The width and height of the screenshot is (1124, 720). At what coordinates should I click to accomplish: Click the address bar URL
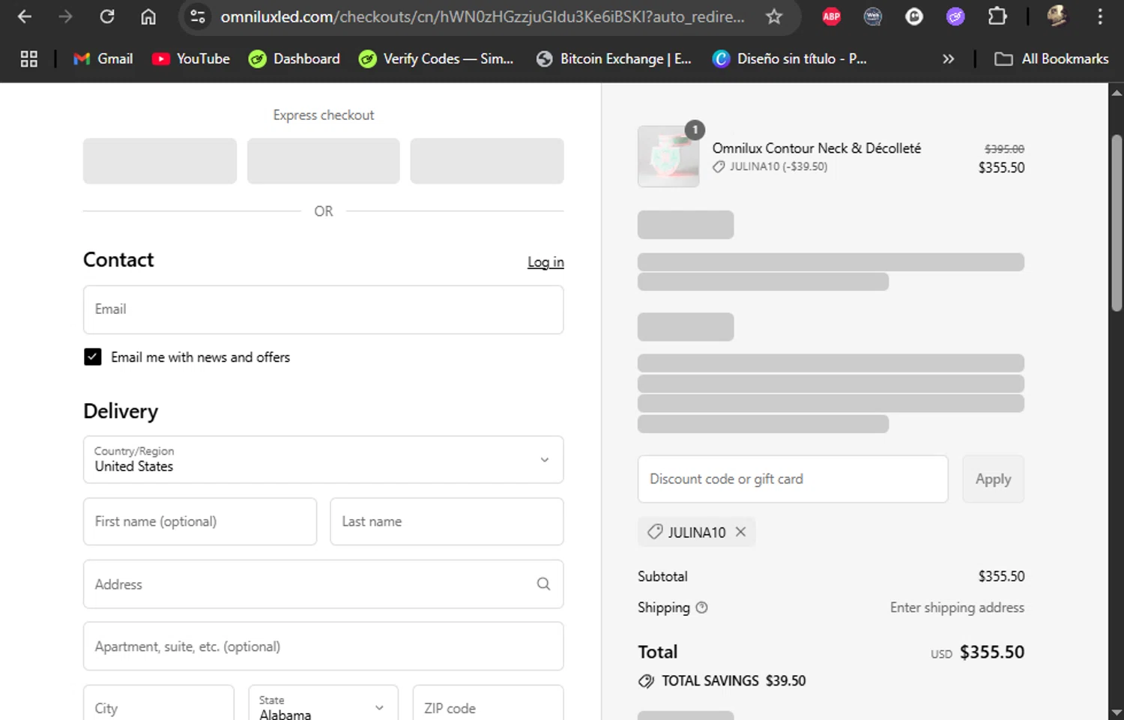pyautogui.click(x=482, y=16)
